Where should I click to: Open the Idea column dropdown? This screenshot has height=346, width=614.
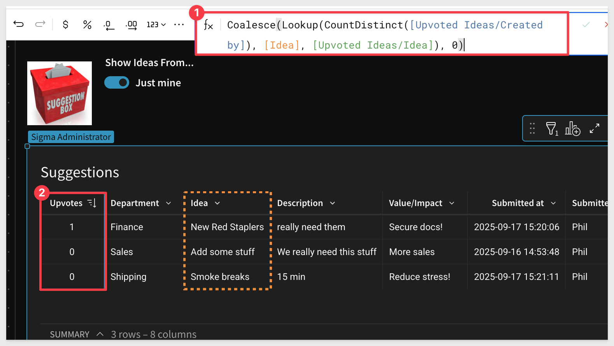tap(218, 203)
